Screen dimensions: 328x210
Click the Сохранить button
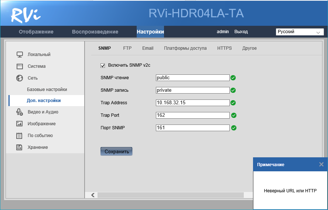pyautogui.click(x=116, y=151)
